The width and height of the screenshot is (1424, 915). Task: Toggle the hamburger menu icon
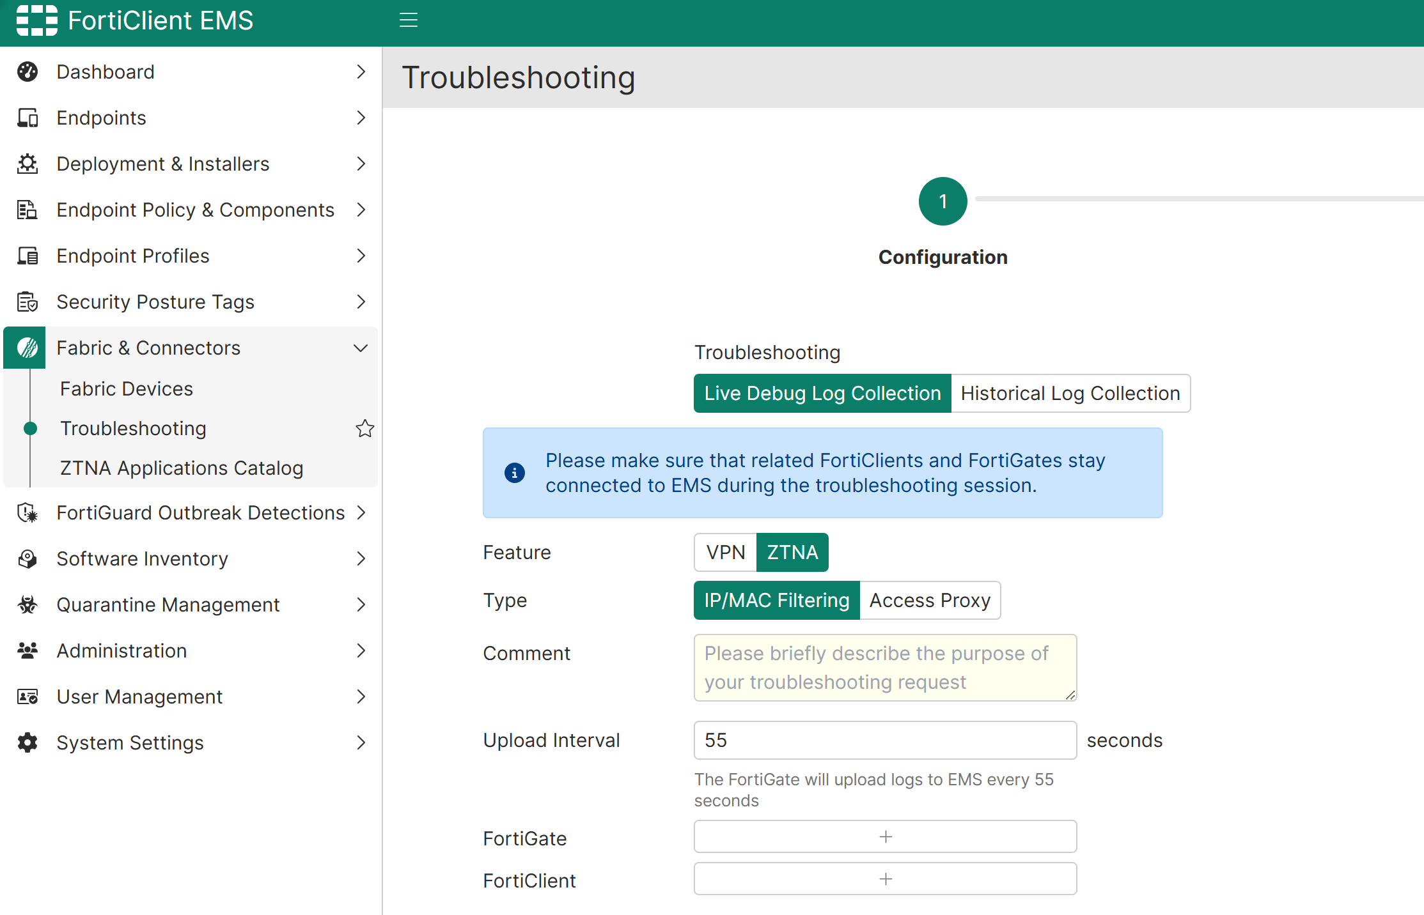(409, 20)
